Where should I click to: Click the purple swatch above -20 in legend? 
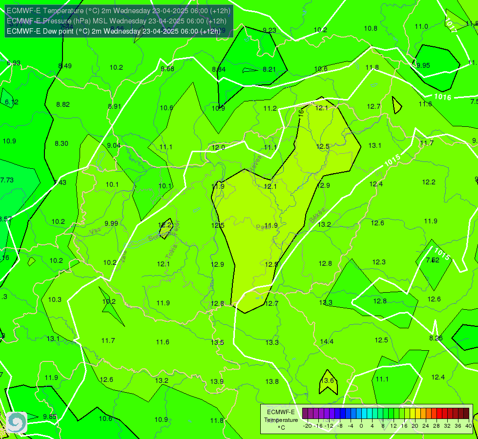[x=305, y=414]
